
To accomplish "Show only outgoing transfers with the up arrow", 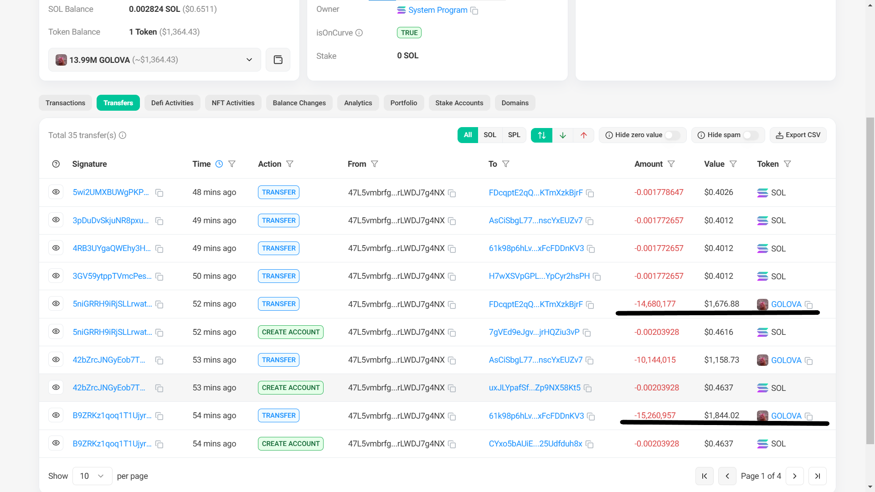I will pos(584,135).
